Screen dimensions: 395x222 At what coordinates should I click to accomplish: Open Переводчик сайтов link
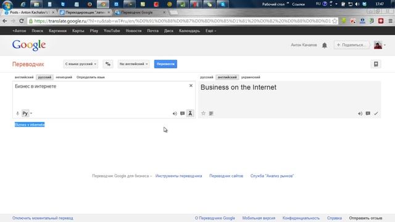click(x=227, y=176)
